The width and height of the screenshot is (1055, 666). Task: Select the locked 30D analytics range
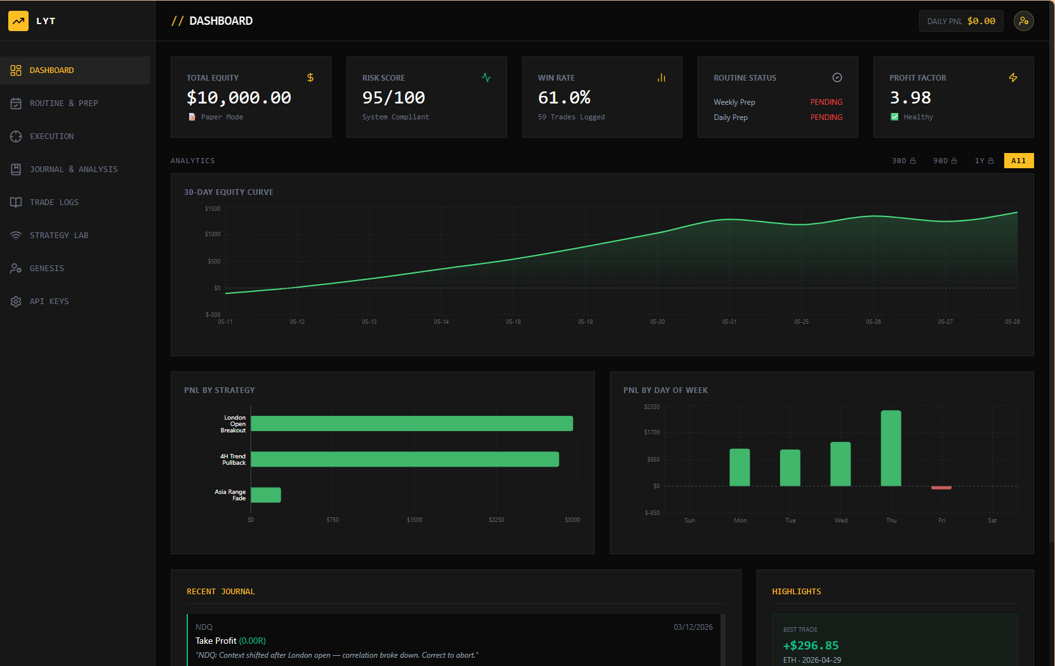pyautogui.click(x=903, y=161)
